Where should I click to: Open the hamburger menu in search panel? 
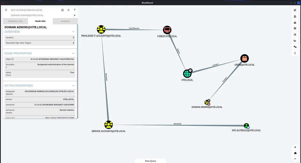pos(6,10)
